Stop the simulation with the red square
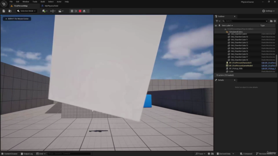Screen dimensions: 278x156 coord(80,11)
